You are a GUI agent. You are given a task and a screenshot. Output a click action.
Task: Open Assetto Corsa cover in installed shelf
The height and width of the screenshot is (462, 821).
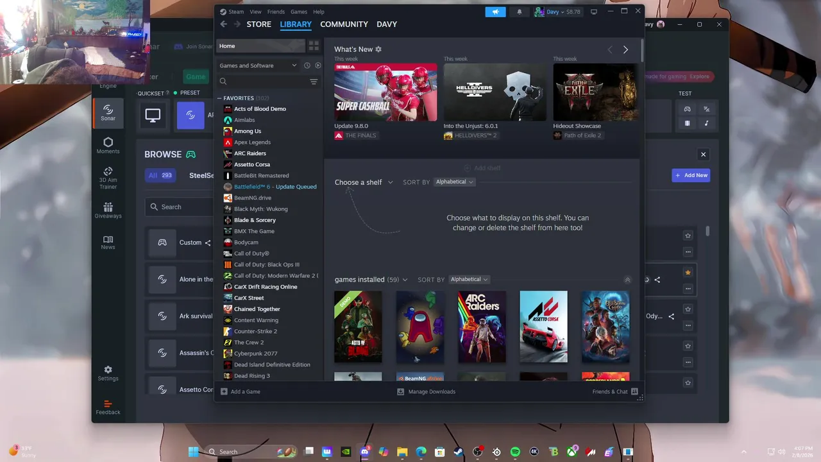[x=543, y=327]
